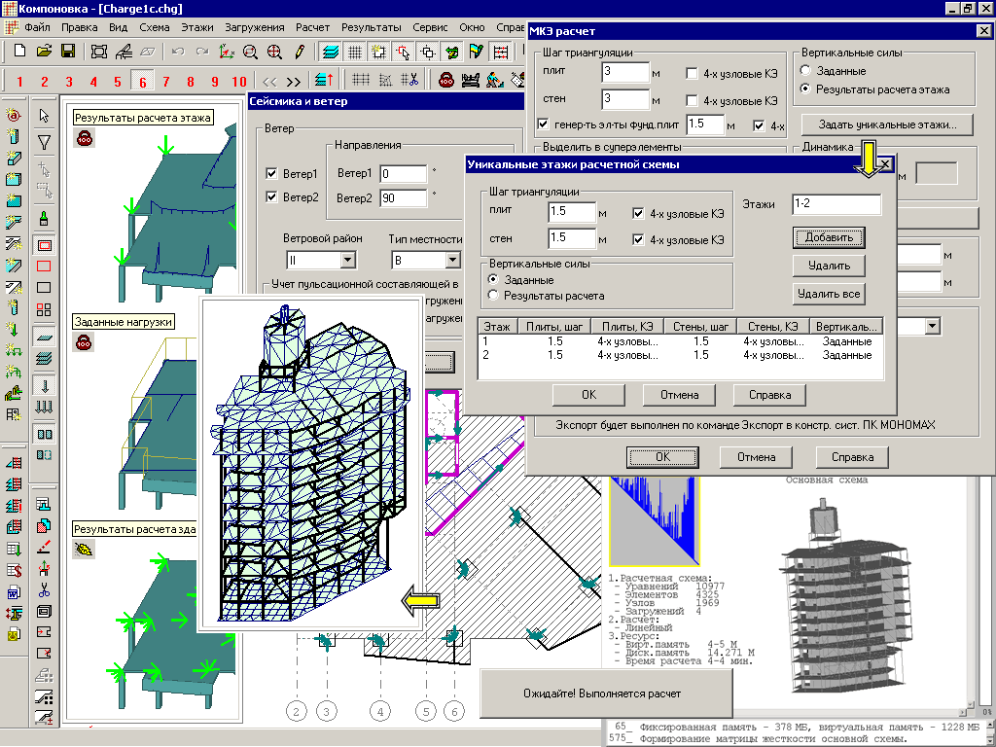The height and width of the screenshot is (747, 996).
Task: Uncheck 4-х узловые КЭ for плит in unique floors
Action: [x=639, y=213]
